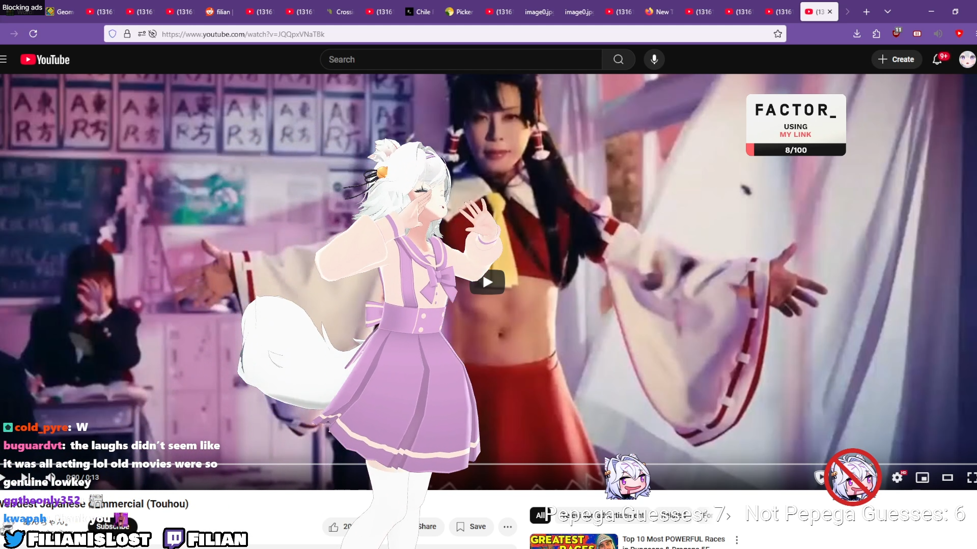Switch to the Picker browser tab

coord(459,12)
